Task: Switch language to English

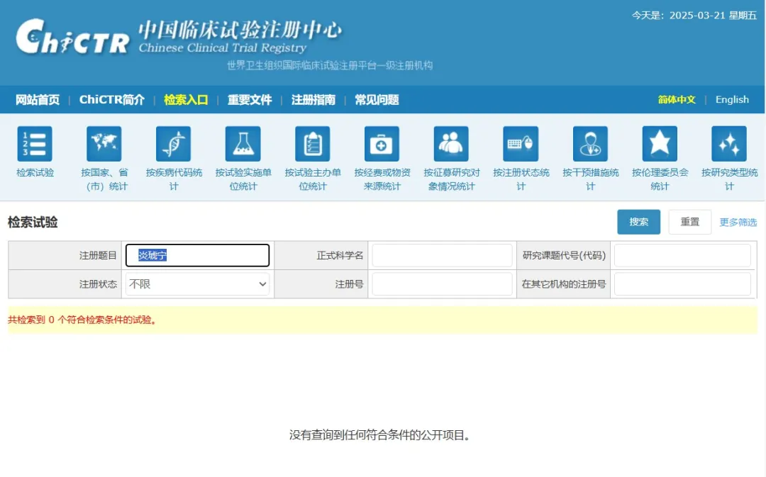Action: pos(732,100)
